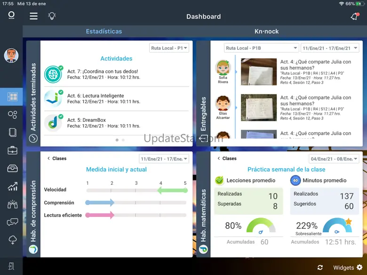Open the circles groups sidebar icon
The image size is (367, 275).
[x=12, y=115]
